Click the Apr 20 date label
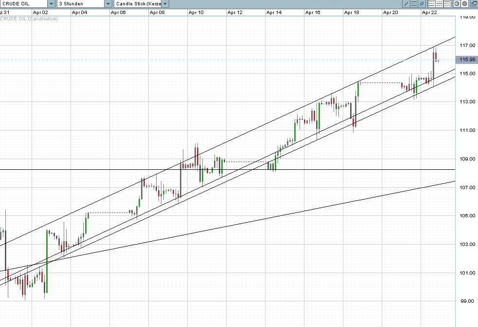The height and width of the screenshot is (327, 478). [390, 13]
